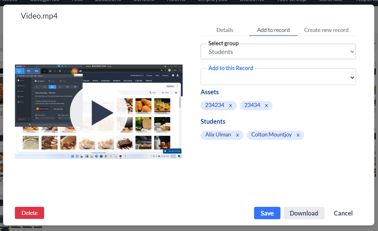Download the video file
The height and width of the screenshot is (231, 378).
coord(304,213)
